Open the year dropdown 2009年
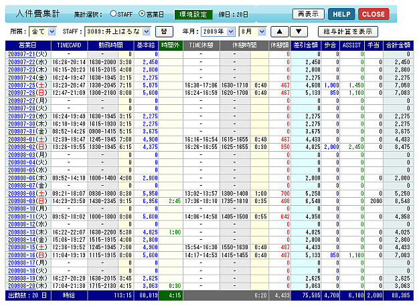 click(218, 31)
